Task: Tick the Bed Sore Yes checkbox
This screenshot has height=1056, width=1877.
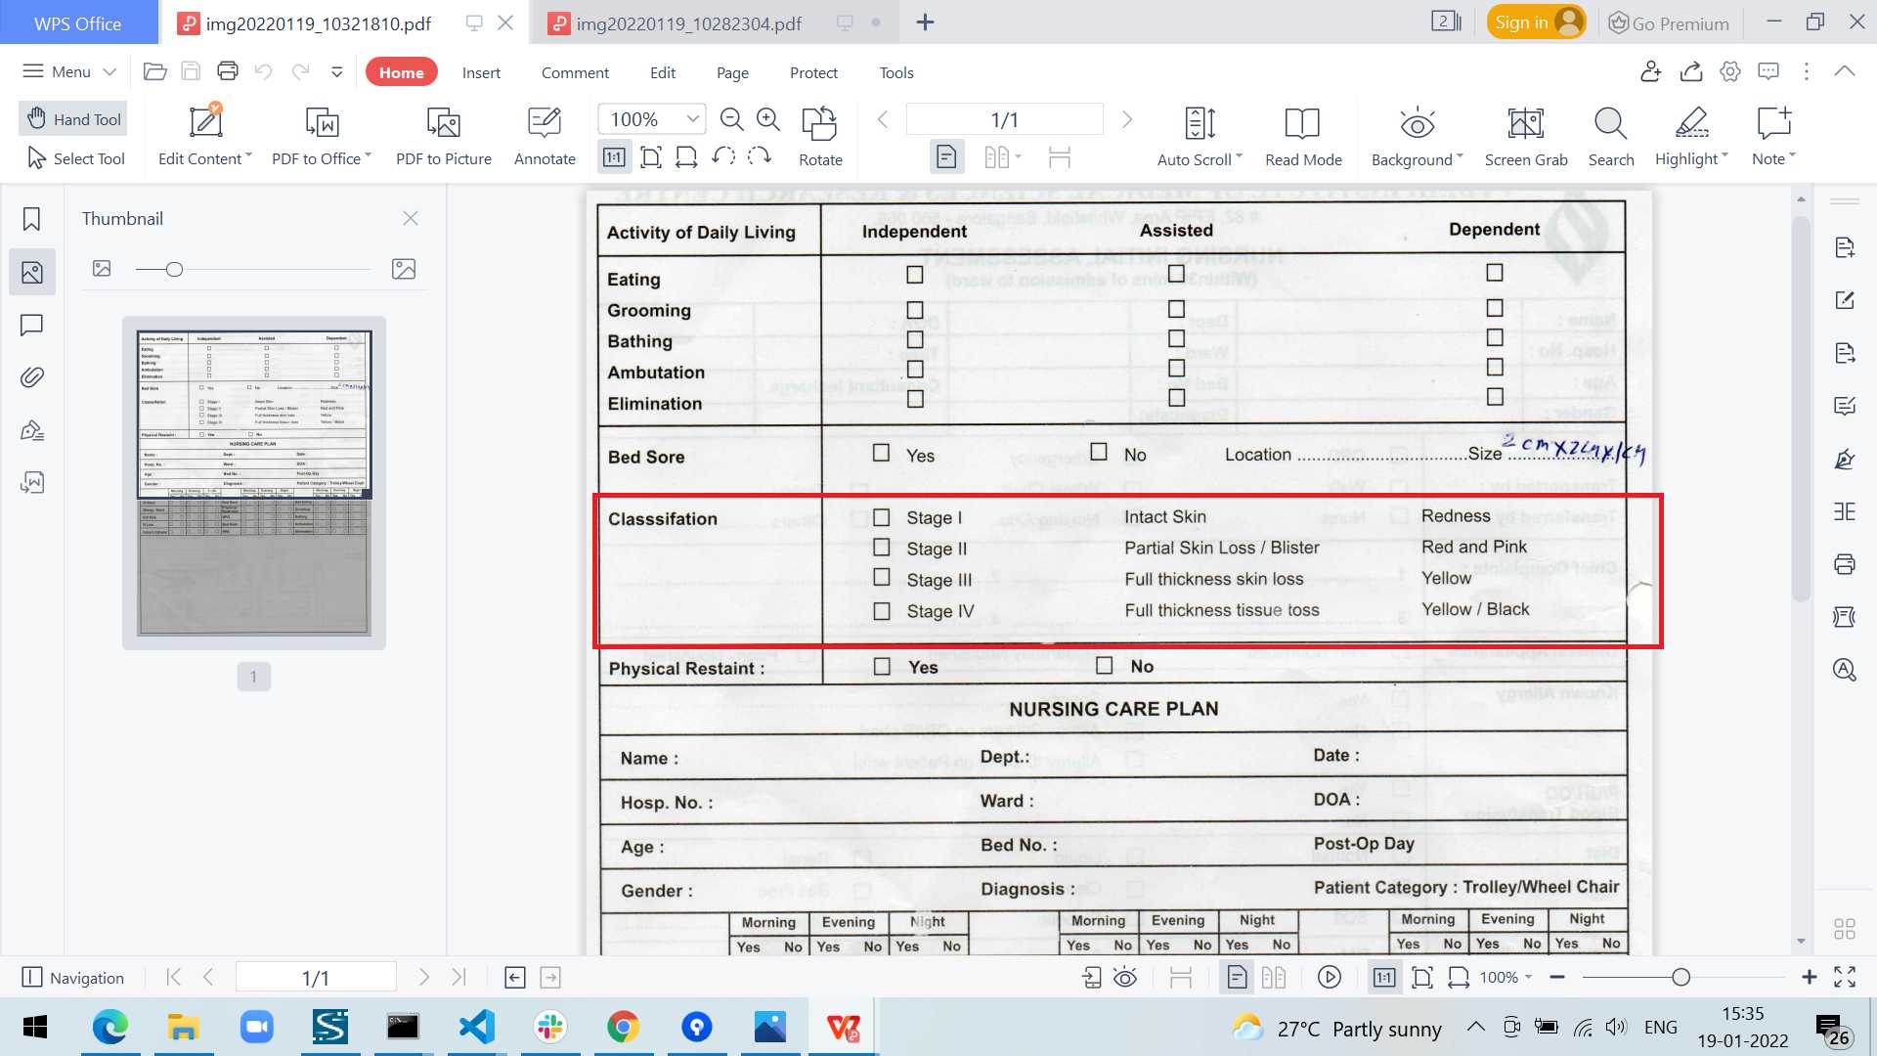Action: (x=882, y=453)
